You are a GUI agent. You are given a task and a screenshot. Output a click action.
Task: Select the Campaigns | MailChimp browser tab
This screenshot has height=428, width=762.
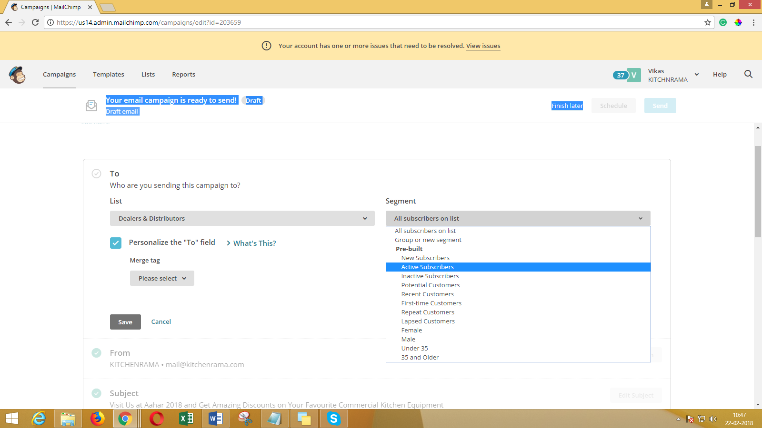(x=50, y=7)
